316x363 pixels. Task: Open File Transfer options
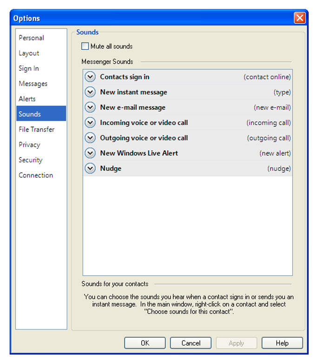41,129
